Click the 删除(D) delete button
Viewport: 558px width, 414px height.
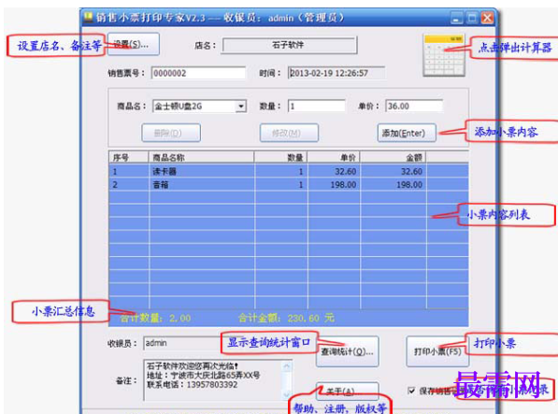tap(171, 133)
